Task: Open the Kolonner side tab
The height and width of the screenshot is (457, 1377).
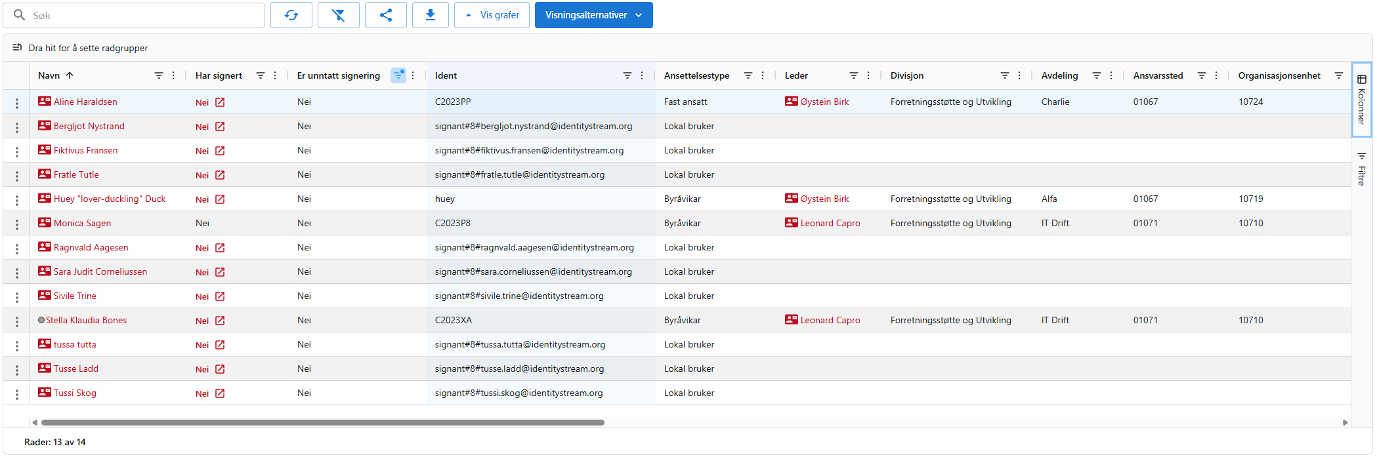Action: [1362, 100]
